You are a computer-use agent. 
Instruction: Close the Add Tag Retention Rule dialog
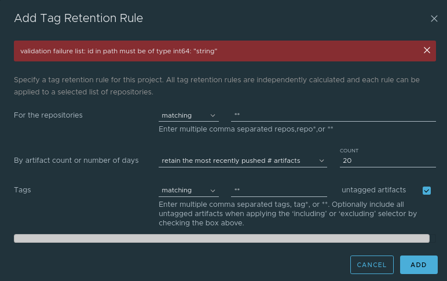[434, 19]
